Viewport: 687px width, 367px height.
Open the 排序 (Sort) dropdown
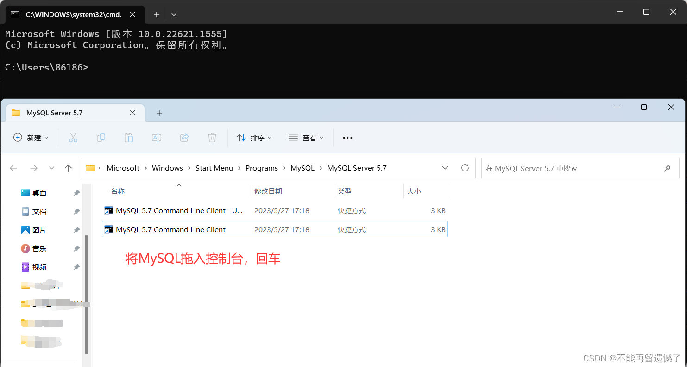click(x=254, y=138)
